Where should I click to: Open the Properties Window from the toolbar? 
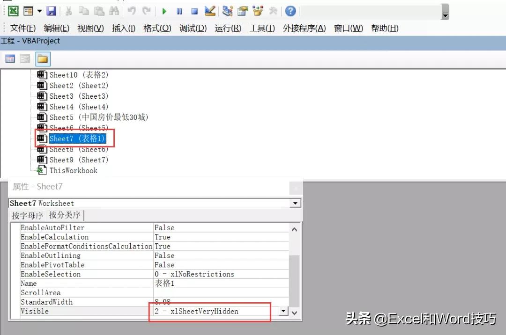(241, 10)
